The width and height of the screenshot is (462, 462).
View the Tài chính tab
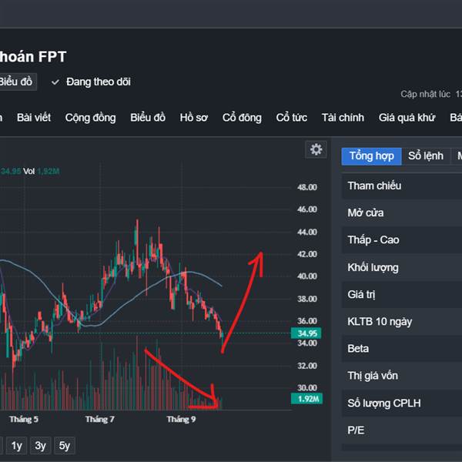[x=343, y=118]
